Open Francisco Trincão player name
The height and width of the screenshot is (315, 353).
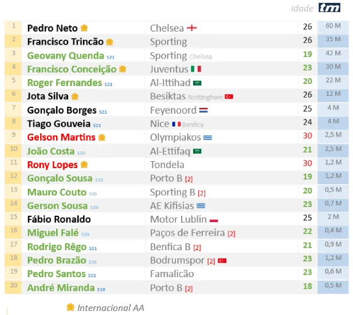[65, 42]
